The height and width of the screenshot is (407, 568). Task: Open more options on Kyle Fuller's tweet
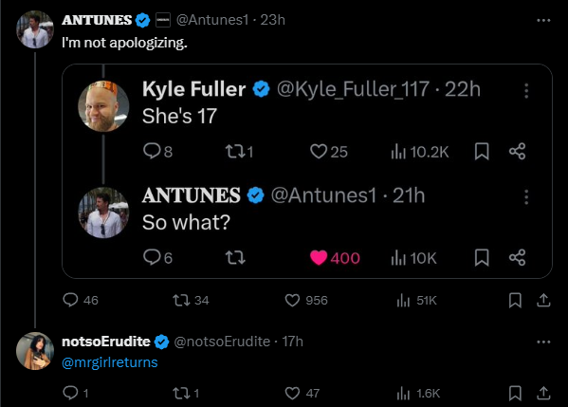[x=526, y=91]
